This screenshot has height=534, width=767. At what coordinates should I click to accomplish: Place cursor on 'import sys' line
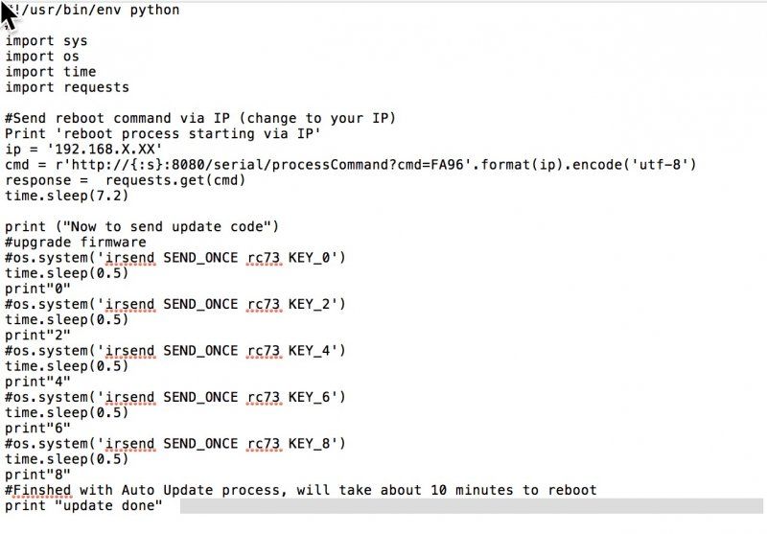(x=46, y=41)
